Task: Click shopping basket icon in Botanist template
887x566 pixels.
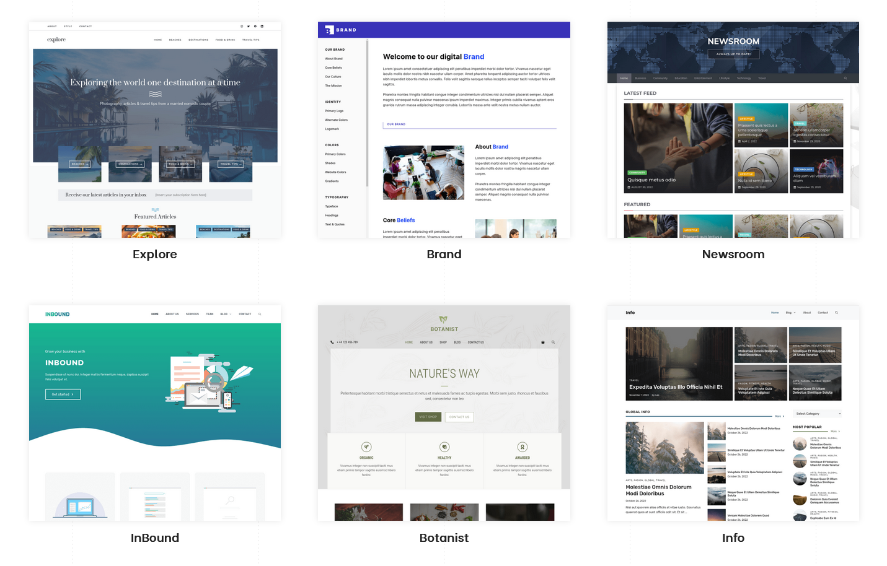Action: (543, 342)
